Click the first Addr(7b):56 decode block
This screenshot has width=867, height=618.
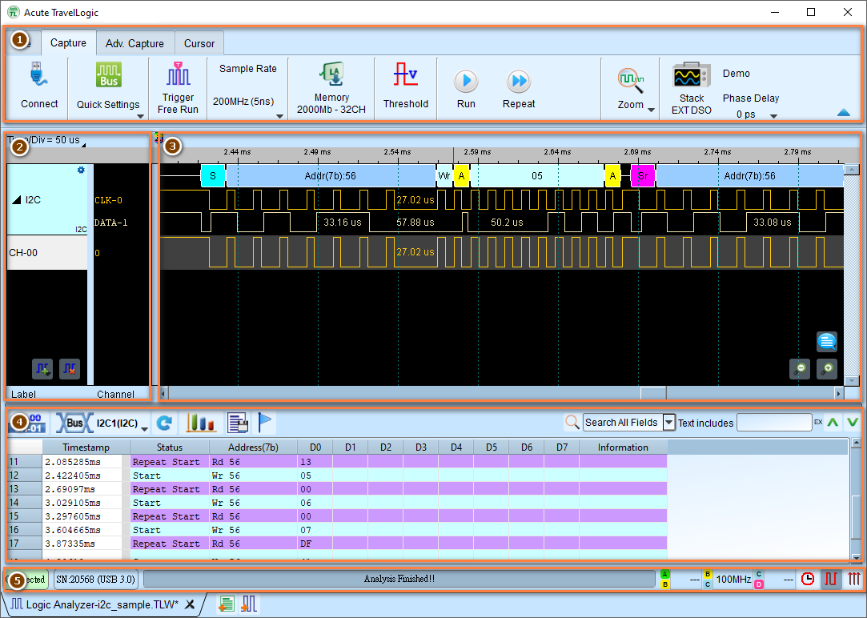[331, 176]
